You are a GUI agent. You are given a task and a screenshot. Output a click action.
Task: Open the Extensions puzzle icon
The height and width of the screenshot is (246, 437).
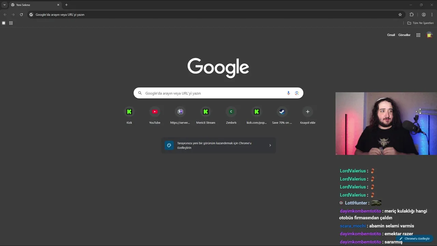(x=411, y=15)
